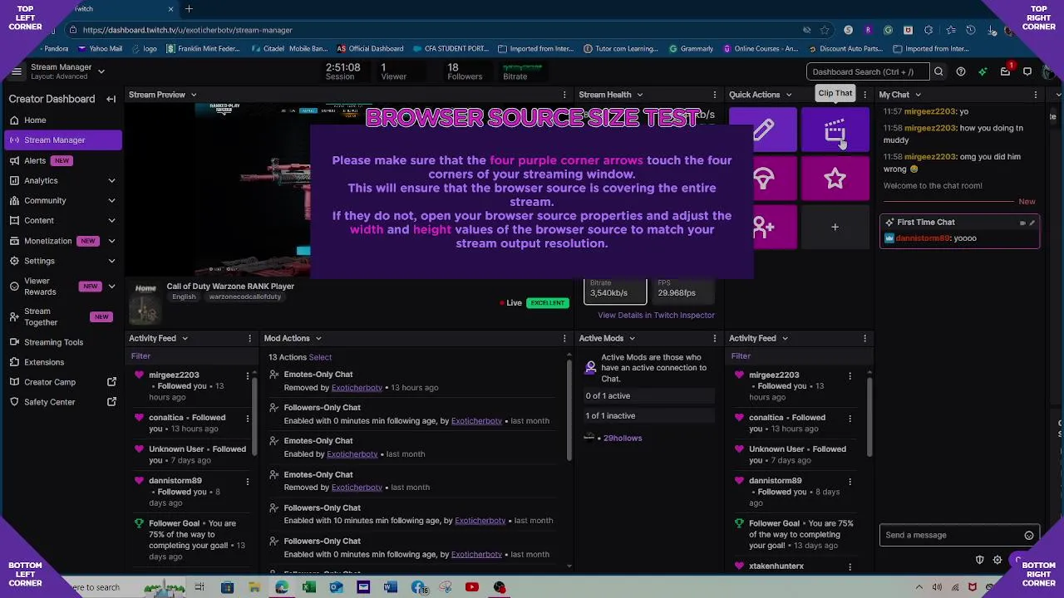Open the notifications inbox with badge

coord(1005,71)
